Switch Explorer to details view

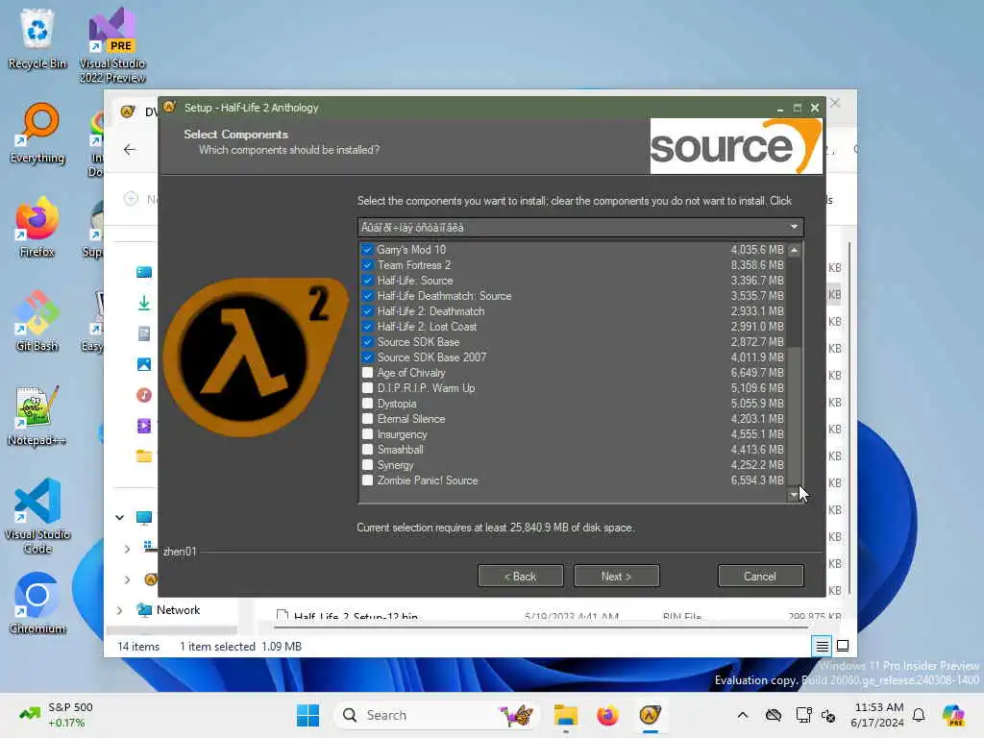[x=823, y=646]
